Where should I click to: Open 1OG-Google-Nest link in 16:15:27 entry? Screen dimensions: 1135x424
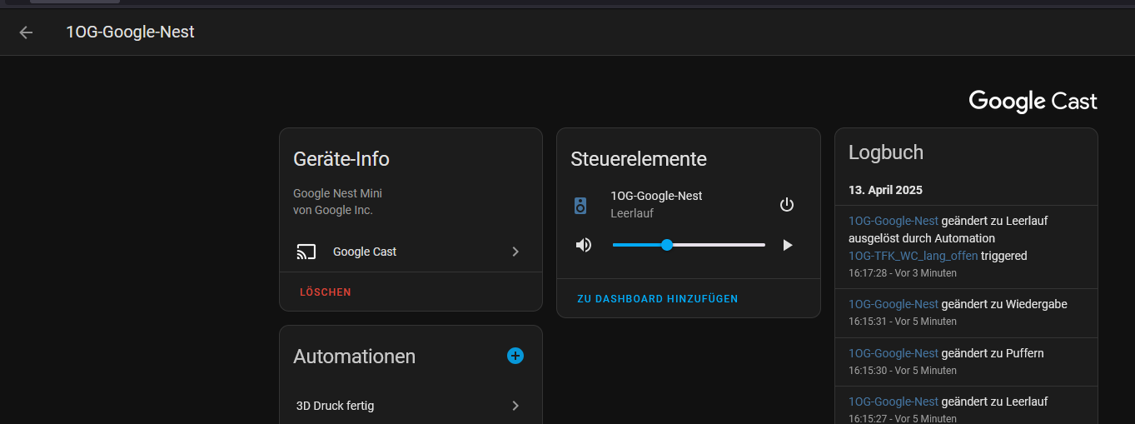click(894, 402)
